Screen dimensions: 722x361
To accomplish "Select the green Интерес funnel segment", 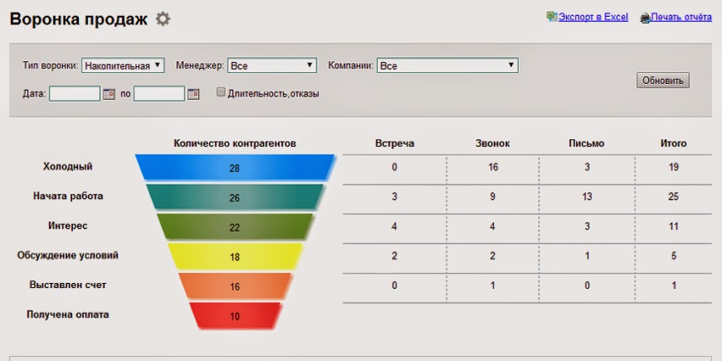I will point(234,227).
